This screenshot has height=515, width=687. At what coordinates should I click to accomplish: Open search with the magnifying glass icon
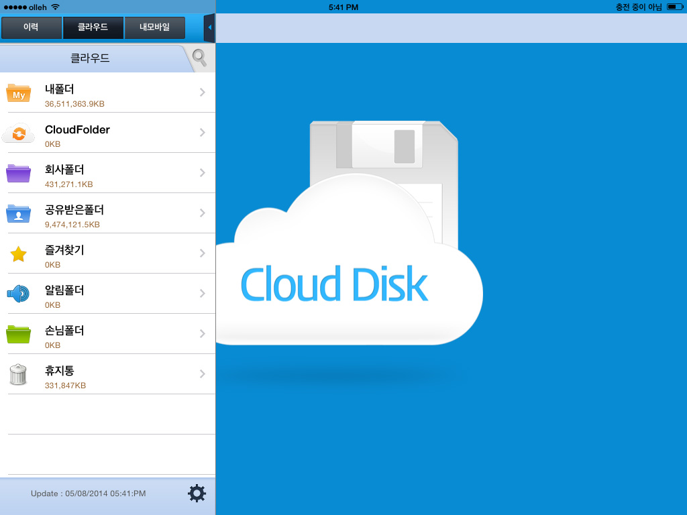[199, 58]
